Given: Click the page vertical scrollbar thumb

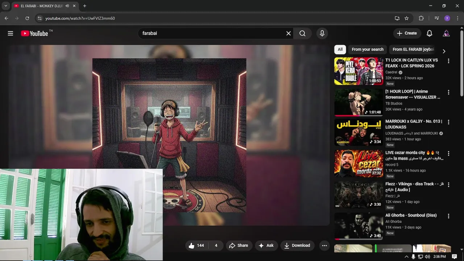Looking at the screenshot, I should 462,63.
